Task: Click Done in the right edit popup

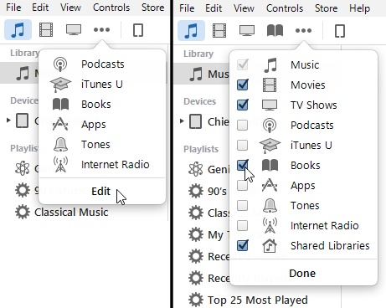Action: [x=302, y=274]
